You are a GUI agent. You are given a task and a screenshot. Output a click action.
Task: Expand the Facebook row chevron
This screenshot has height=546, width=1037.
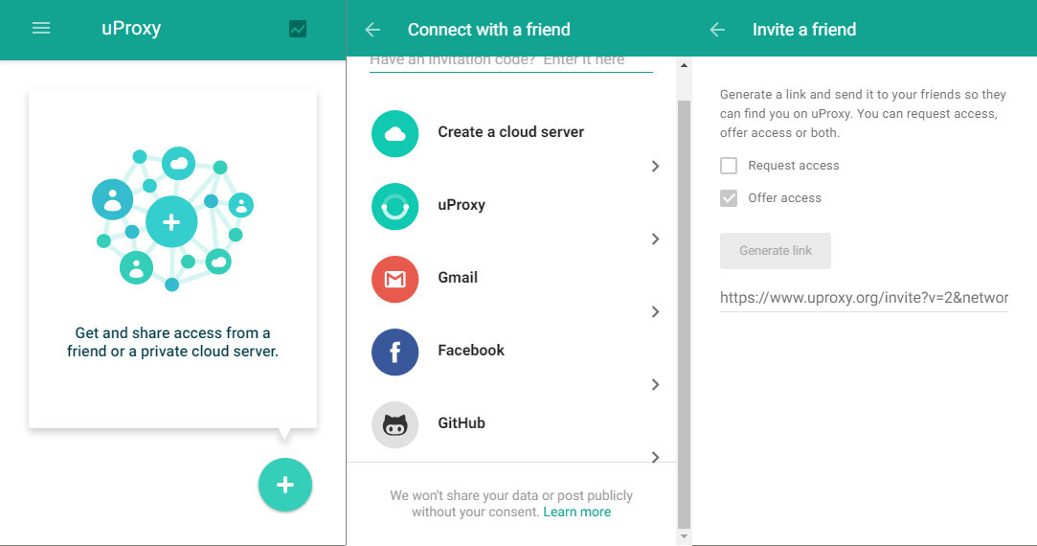(655, 385)
